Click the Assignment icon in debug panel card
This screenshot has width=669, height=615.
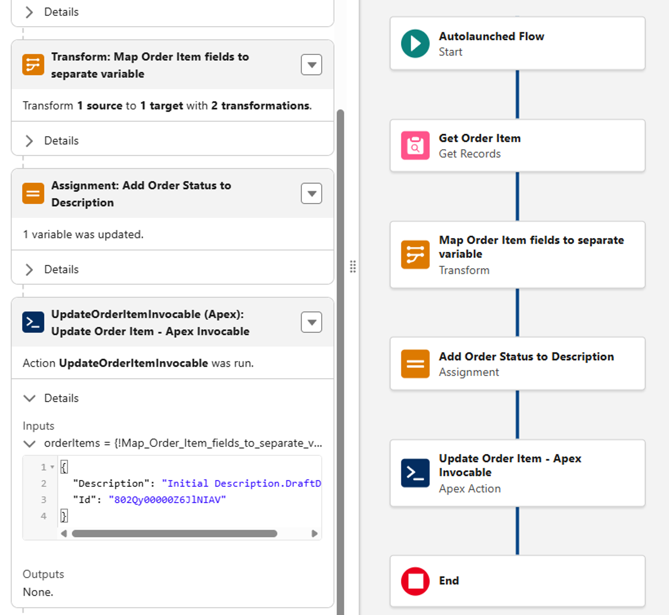pyautogui.click(x=33, y=194)
